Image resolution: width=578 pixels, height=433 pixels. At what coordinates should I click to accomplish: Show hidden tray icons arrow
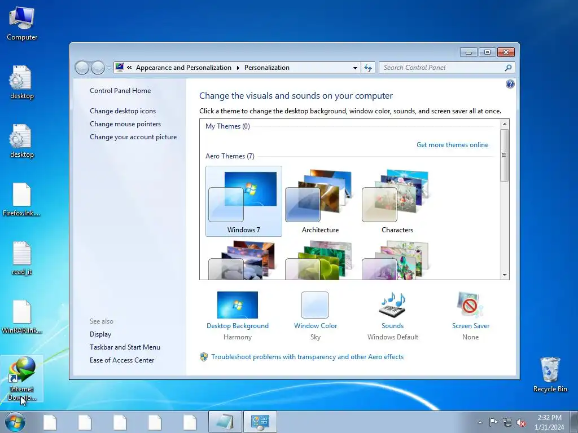(x=480, y=422)
